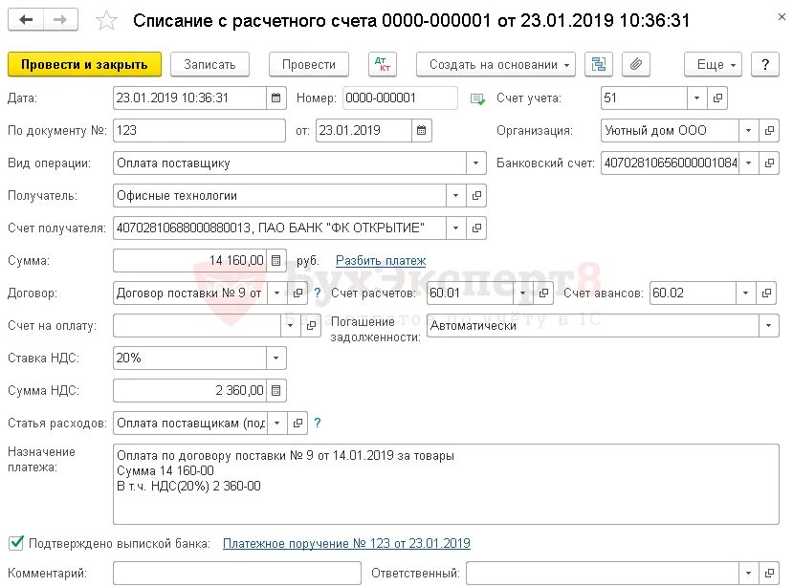Open calendar for the 'от' date field
Screen dimensions: 793x587
(421, 130)
